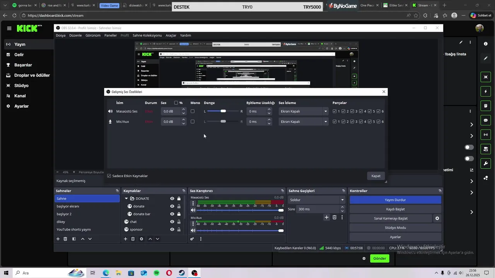Toggle track 1 for Masaüstü Ses
Image resolution: width=495 pixels, height=278 pixels.
click(335, 111)
